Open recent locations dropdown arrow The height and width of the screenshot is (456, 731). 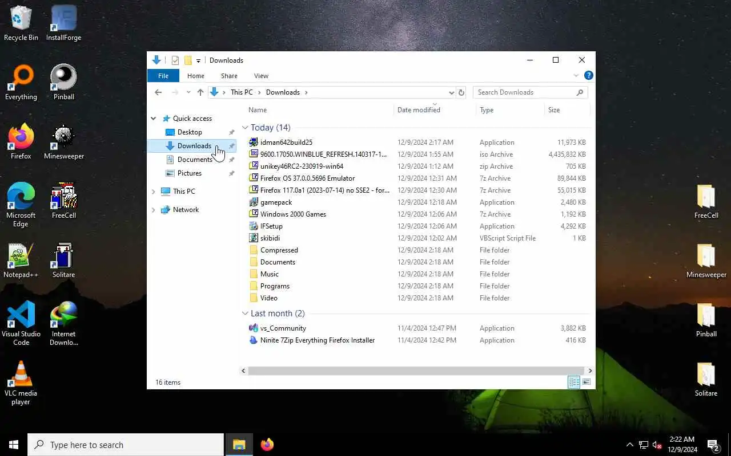point(188,92)
